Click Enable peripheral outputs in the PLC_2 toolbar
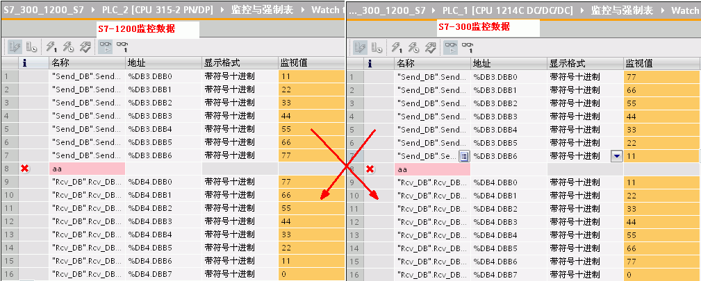The height and width of the screenshot is (281, 701). pos(85,47)
